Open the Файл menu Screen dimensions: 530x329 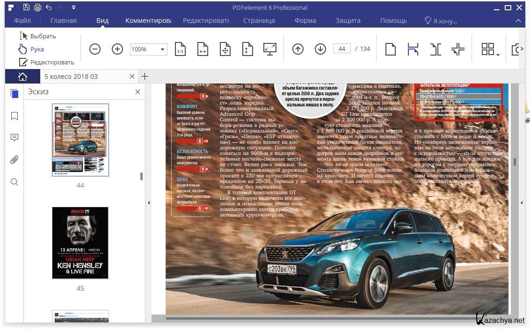pos(22,21)
